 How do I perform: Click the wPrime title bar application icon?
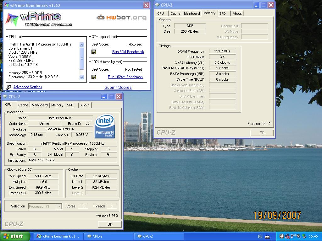click(x=7, y=5)
